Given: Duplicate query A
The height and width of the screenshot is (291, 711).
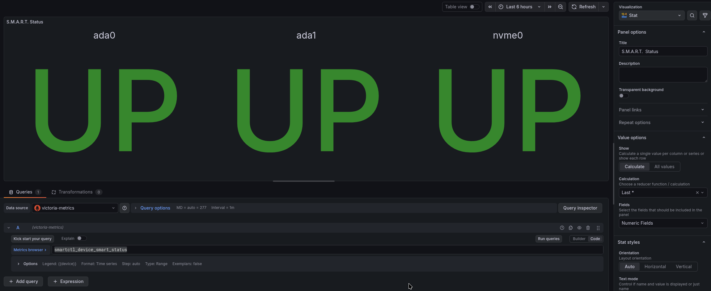Looking at the screenshot, I should (570, 228).
